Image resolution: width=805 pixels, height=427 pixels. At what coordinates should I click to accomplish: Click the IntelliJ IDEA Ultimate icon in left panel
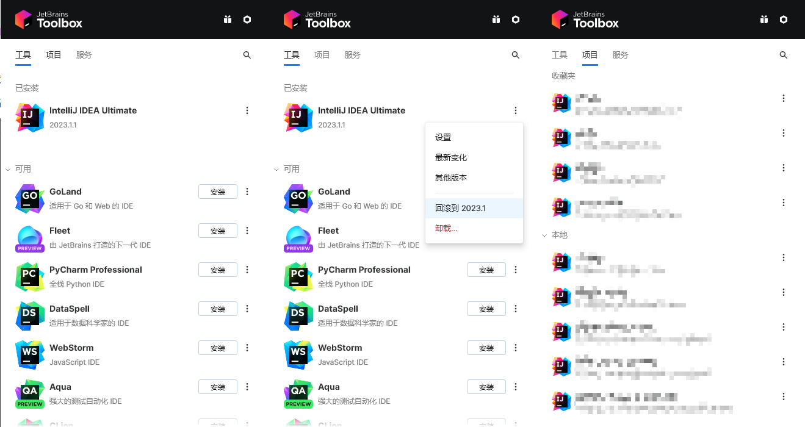point(30,117)
